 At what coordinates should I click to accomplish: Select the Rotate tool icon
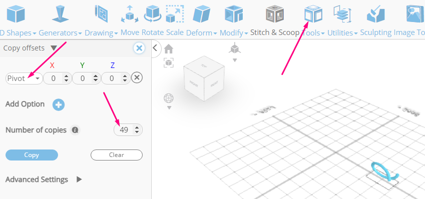click(153, 13)
